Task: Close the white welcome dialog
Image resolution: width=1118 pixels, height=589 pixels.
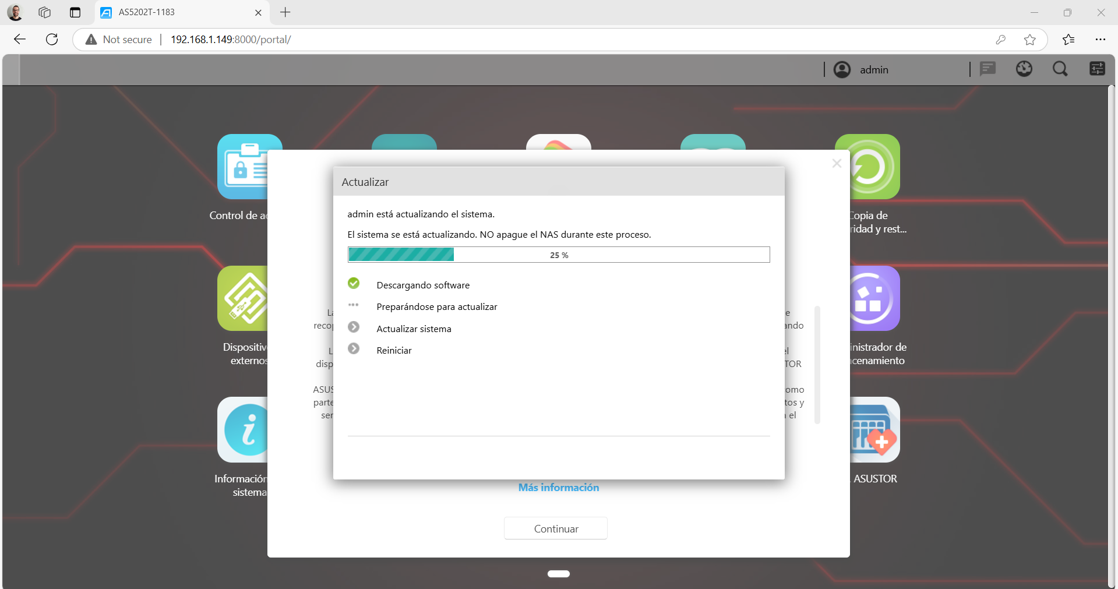Action: [x=837, y=164]
